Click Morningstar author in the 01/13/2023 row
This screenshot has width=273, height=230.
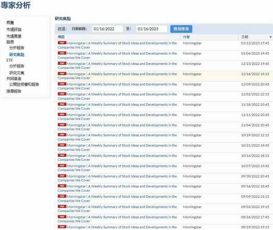(192, 43)
